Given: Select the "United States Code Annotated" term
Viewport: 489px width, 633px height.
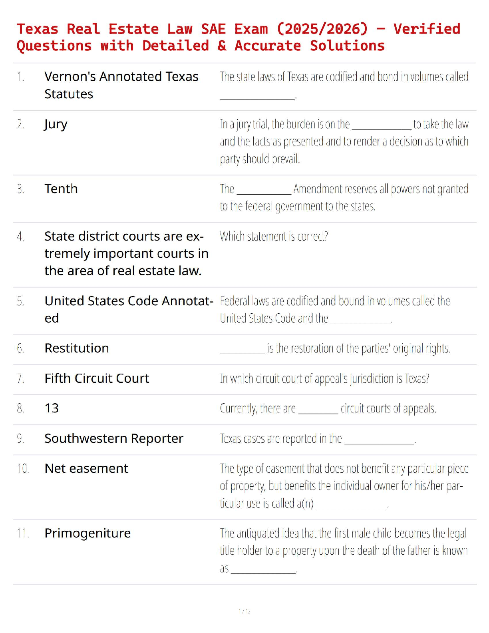Looking at the screenshot, I should click(x=129, y=309).
